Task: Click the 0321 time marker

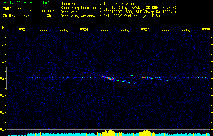Action: coord(23,29)
